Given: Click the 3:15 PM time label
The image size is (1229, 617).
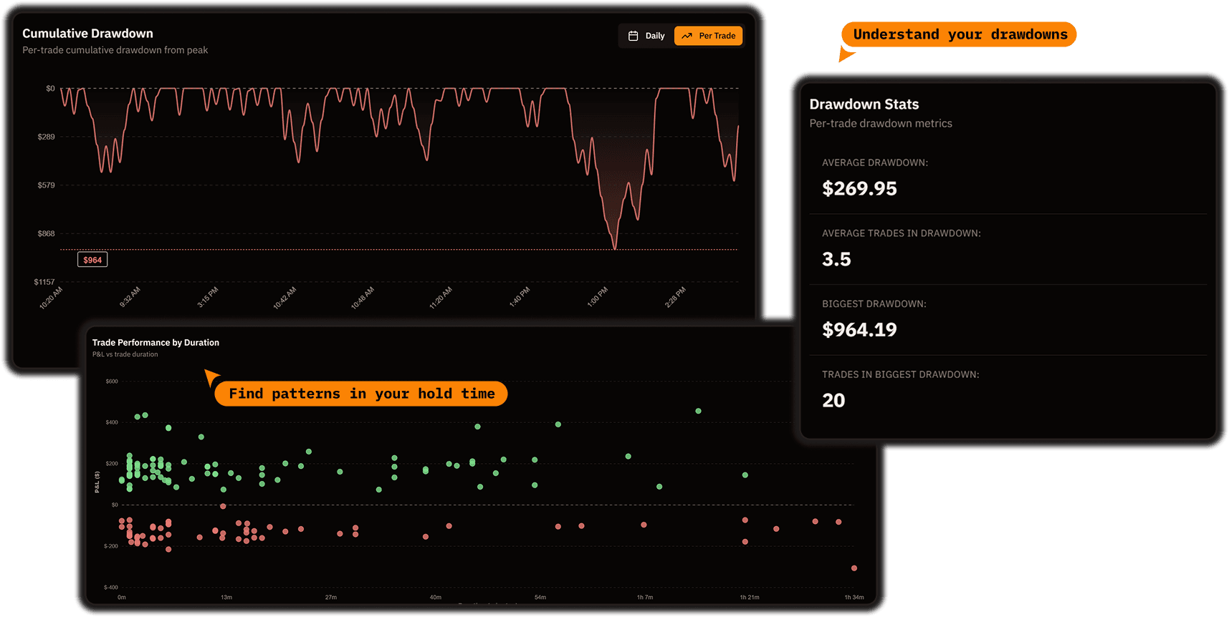Looking at the screenshot, I should pos(207,298).
